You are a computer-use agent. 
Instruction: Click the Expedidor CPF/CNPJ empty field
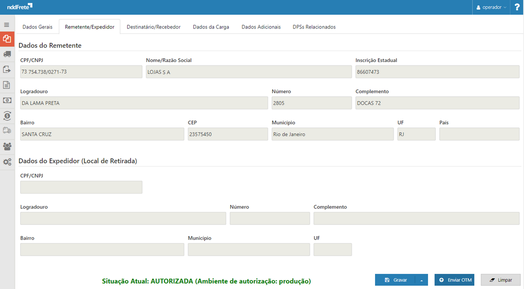(81, 187)
